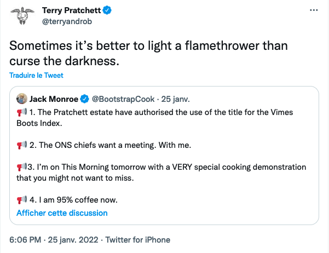Open Terry Pratchett display name link

72,10
